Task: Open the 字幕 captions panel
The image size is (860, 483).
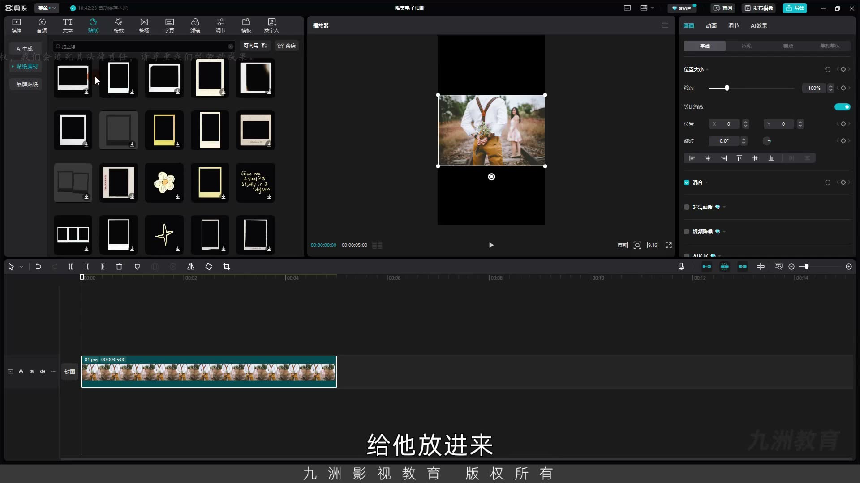Action: (x=169, y=25)
